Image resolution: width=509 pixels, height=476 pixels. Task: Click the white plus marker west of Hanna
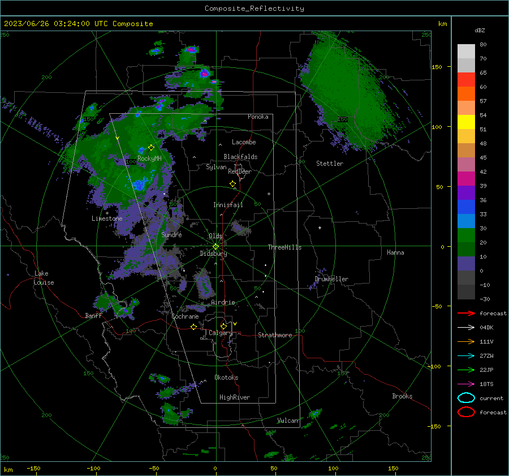320,228
